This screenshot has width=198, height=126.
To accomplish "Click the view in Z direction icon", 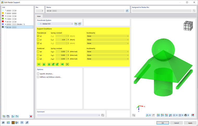I will 166,115.
